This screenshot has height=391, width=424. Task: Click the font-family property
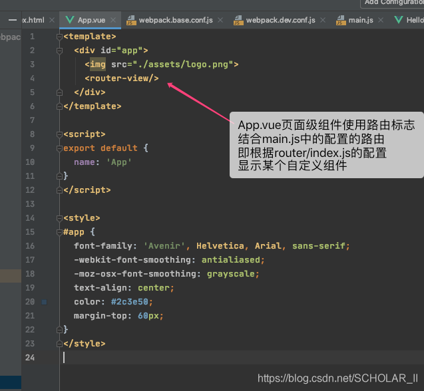tap(103, 246)
